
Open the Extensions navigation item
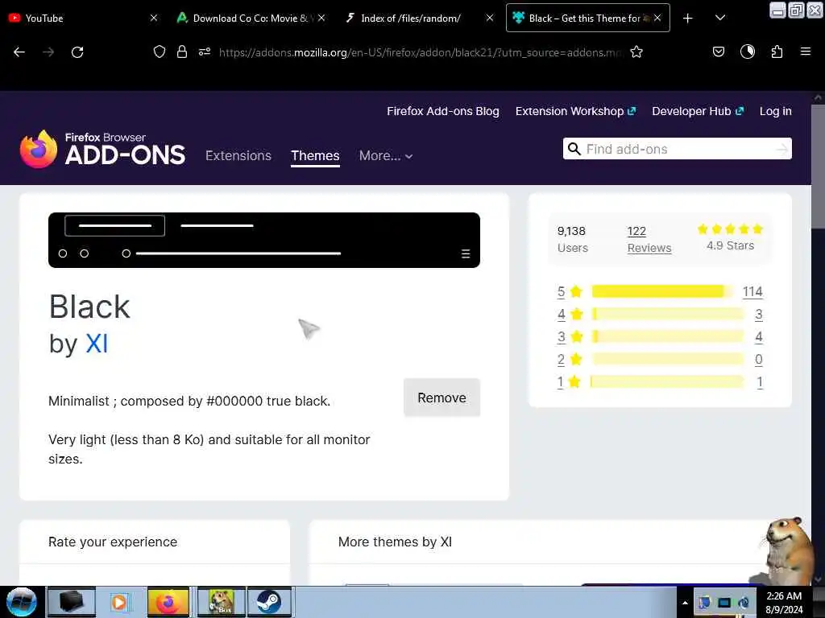pyautogui.click(x=238, y=155)
